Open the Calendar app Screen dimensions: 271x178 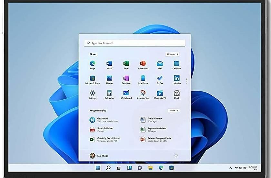click(177, 65)
